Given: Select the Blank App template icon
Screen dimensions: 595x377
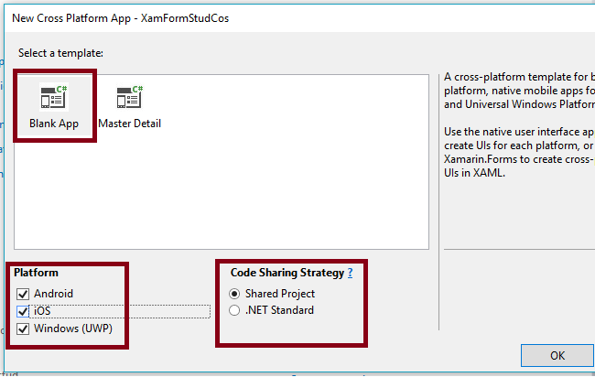Looking at the screenshot, I should (55, 97).
